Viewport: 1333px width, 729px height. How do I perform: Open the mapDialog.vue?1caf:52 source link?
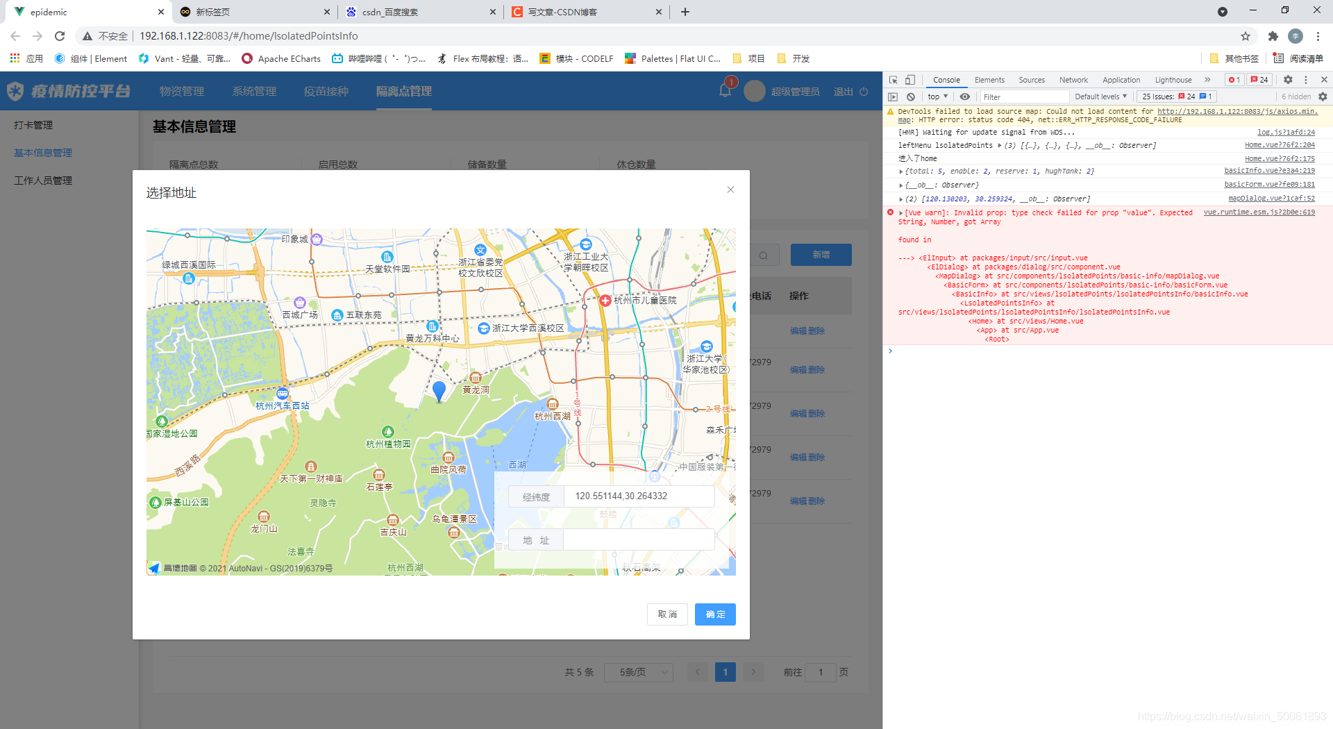point(1271,199)
